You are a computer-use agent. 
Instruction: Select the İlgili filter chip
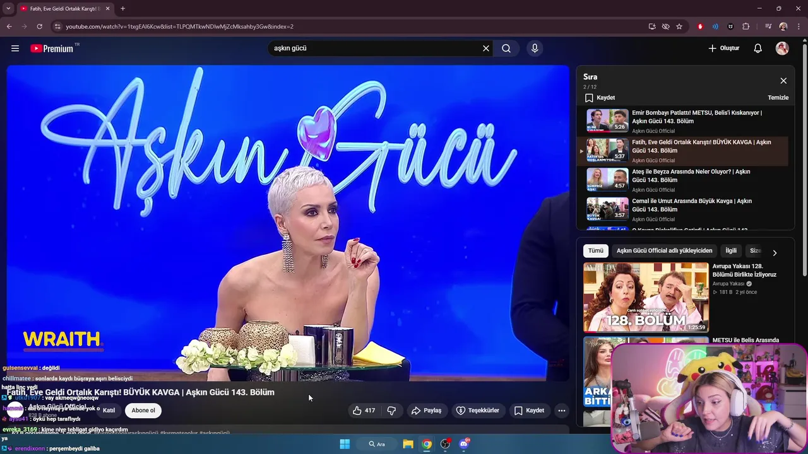731,250
